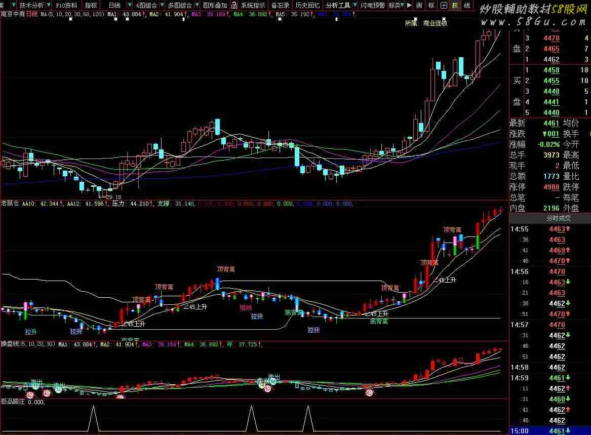The width and height of the screenshot is (591, 435).
Task: Toggle the 权 adjustment button
Action: (x=455, y=5)
